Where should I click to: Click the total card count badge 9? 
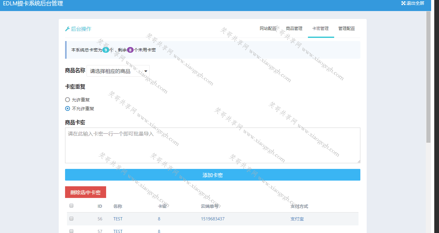(x=106, y=50)
